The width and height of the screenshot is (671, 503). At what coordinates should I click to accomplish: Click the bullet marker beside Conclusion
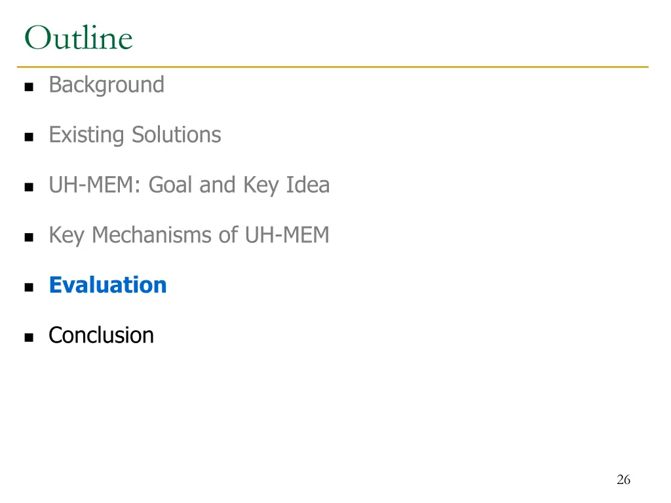tap(29, 337)
